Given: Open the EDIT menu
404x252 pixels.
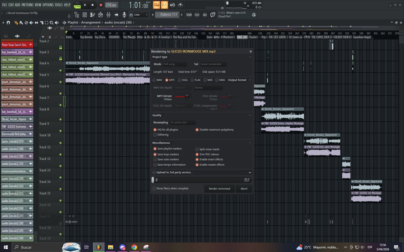Looking at the screenshot, I should tap(11, 5).
